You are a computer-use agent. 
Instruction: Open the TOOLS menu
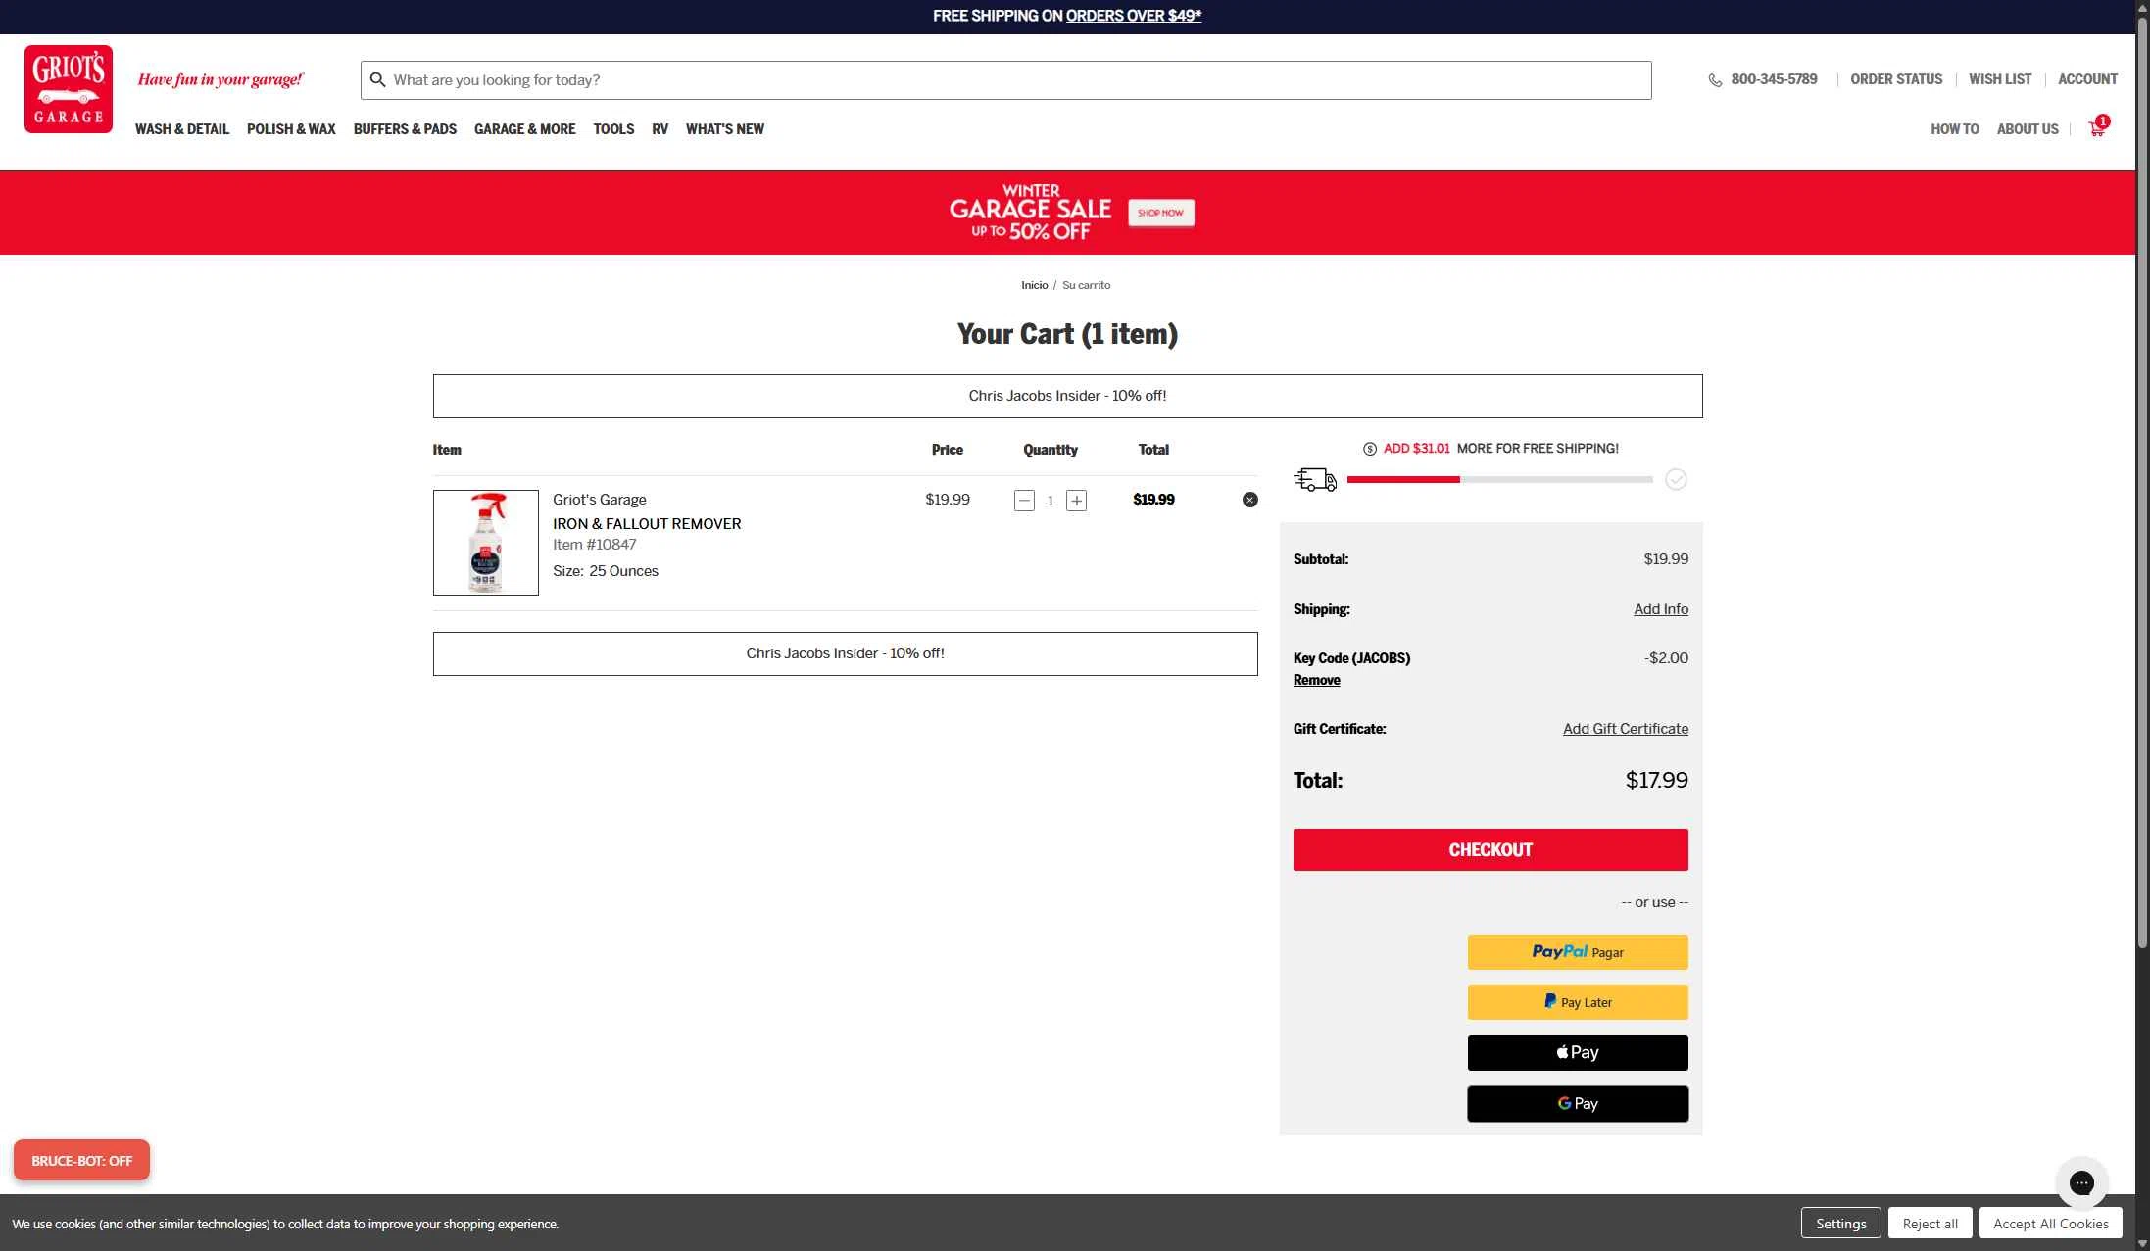613,128
